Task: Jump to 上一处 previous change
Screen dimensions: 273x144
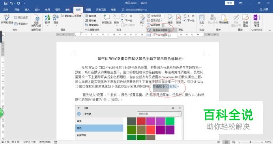Action: coord(189,16)
